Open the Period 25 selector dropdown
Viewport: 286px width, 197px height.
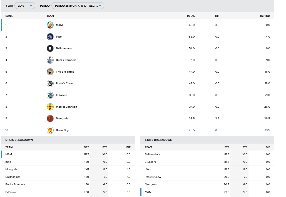[x=78, y=6]
